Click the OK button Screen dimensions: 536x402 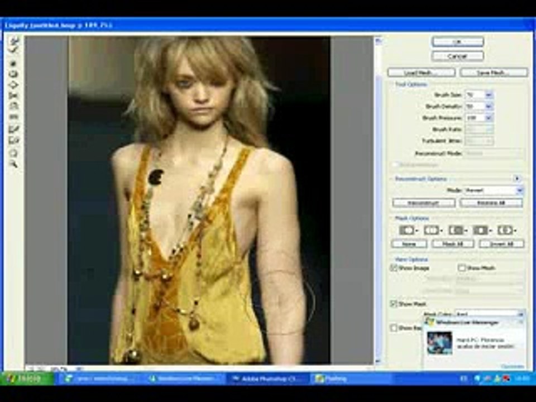(x=458, y=42)
